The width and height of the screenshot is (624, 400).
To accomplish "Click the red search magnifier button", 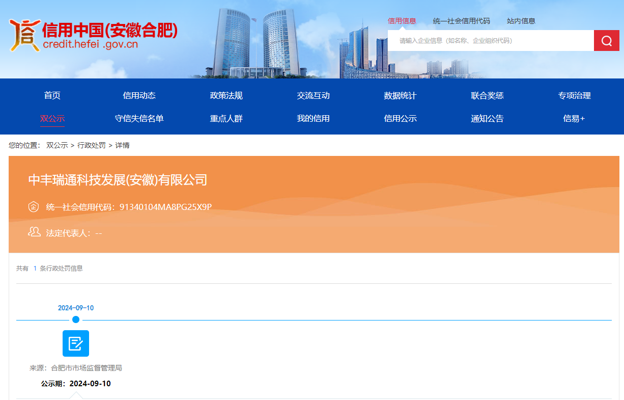I will (606, 41).
